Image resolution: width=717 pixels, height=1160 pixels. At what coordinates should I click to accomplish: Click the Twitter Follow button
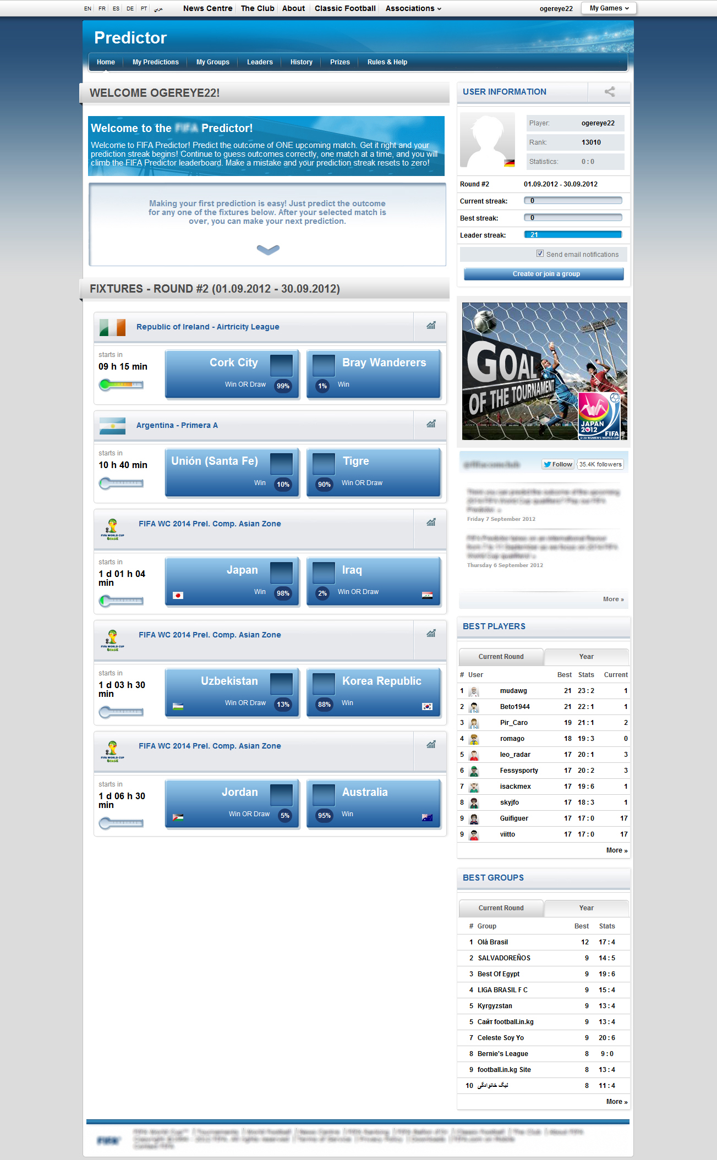click(558, 464)
